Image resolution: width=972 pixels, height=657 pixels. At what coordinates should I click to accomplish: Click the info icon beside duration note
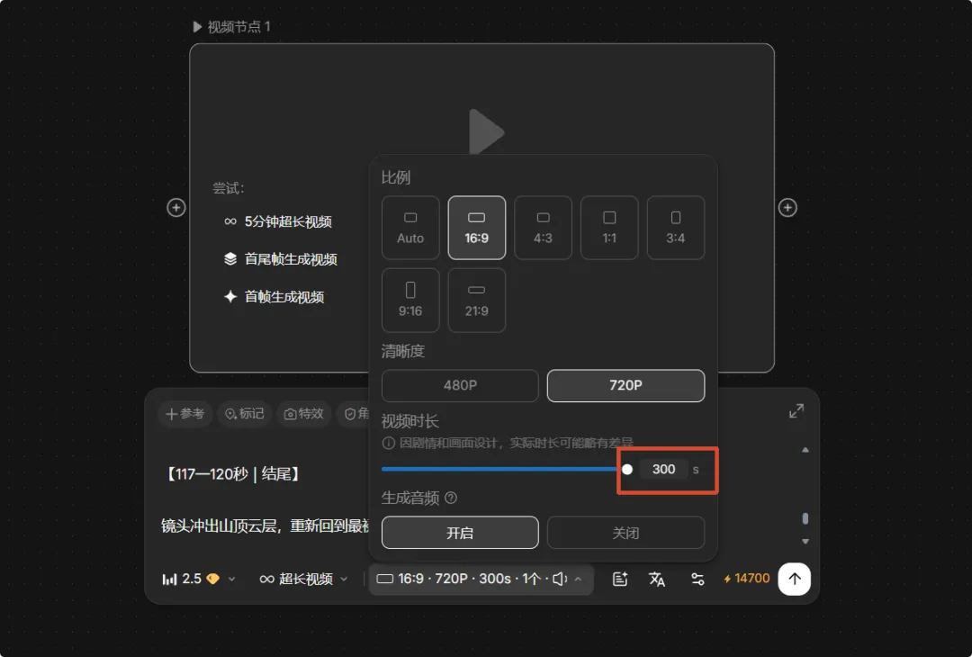pos(389,443)
